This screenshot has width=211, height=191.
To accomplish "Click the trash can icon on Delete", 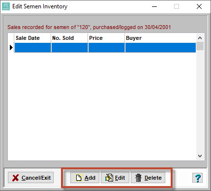I will pyautogui.click(x=138, y=178).
